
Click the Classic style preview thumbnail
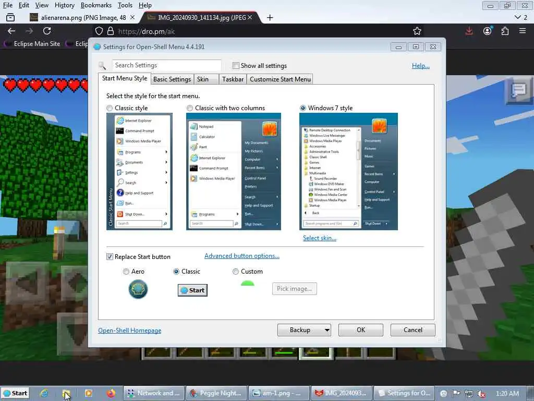click(x=139, y=171)
